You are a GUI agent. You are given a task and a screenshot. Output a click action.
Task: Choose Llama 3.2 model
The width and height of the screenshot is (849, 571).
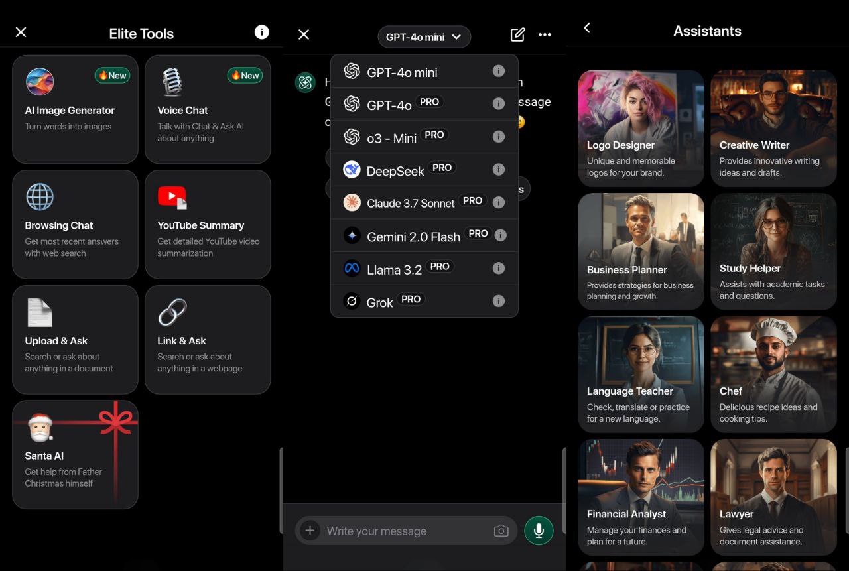424,269
